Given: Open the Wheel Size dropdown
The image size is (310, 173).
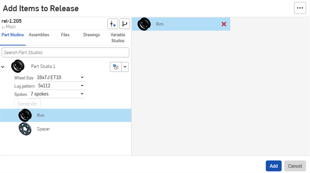Looking at the screenshot, I should pyautogui.click(x=60, y=77).
